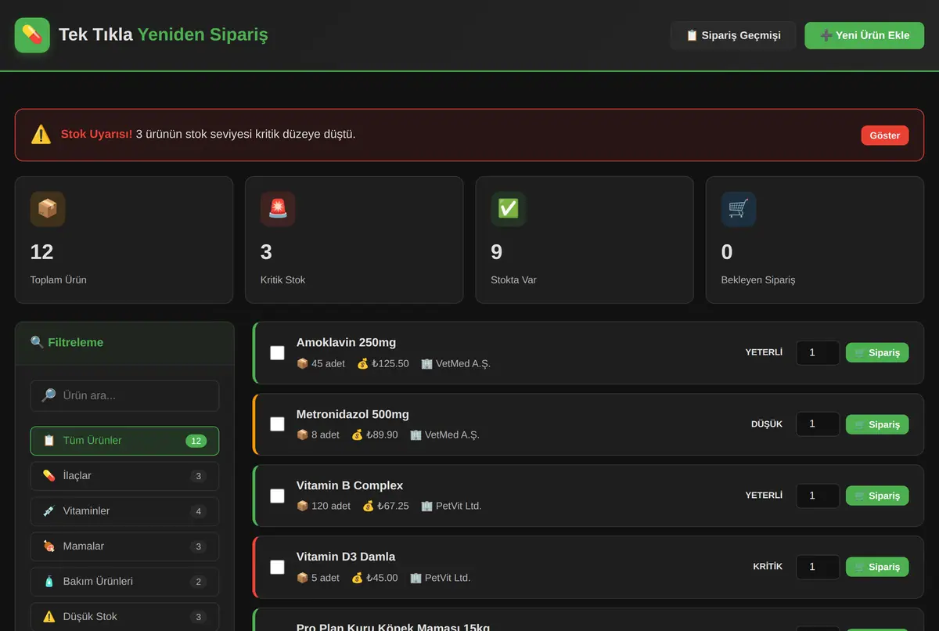The height and width of the screenshot is (631, 939).
Task: Click the pill logo icon in header
Action: [x=32, y=35]
